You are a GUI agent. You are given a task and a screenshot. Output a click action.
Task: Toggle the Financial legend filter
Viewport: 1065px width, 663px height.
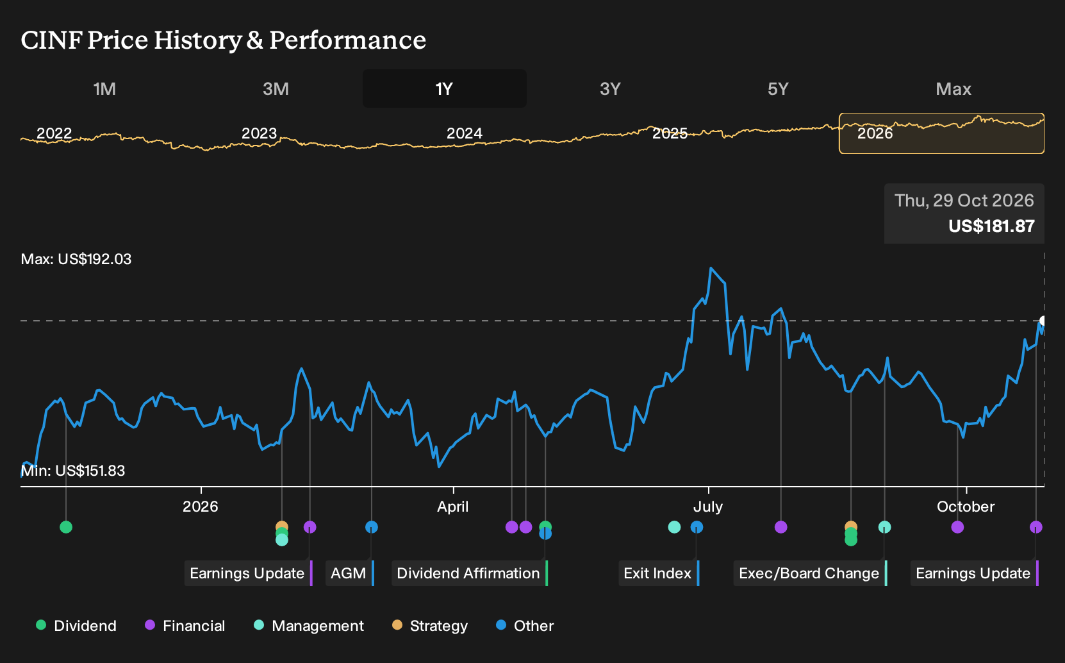[185, 626]
